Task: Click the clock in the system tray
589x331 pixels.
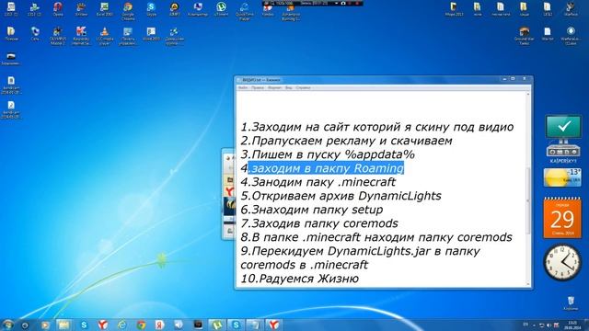Action: [x=572, y=325]
